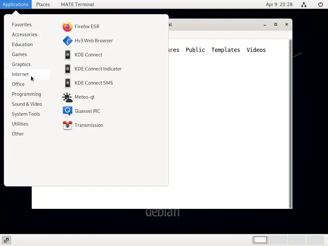Click the Videos folder name in terminal
This screenshot has height=246, width=328.
click(256, 50)
